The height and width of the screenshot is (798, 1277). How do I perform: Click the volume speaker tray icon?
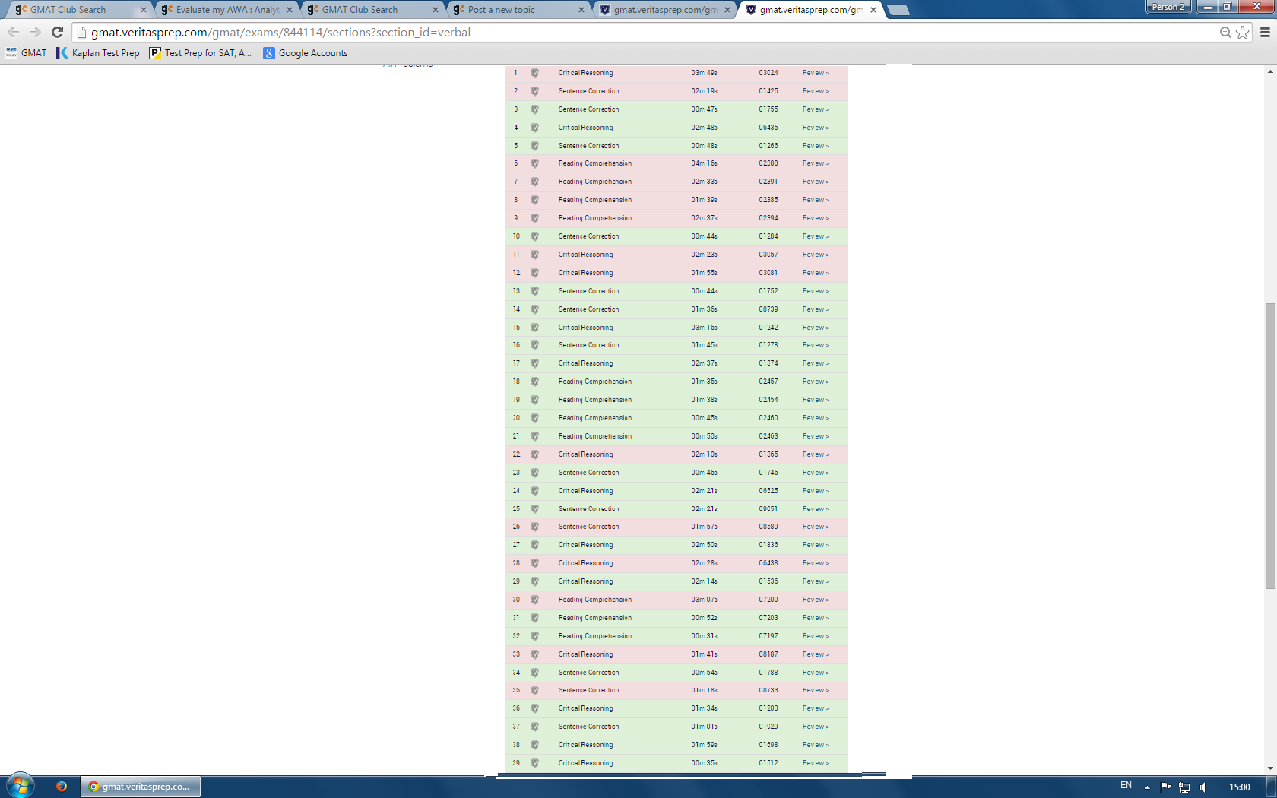[x=1203, y=787]
